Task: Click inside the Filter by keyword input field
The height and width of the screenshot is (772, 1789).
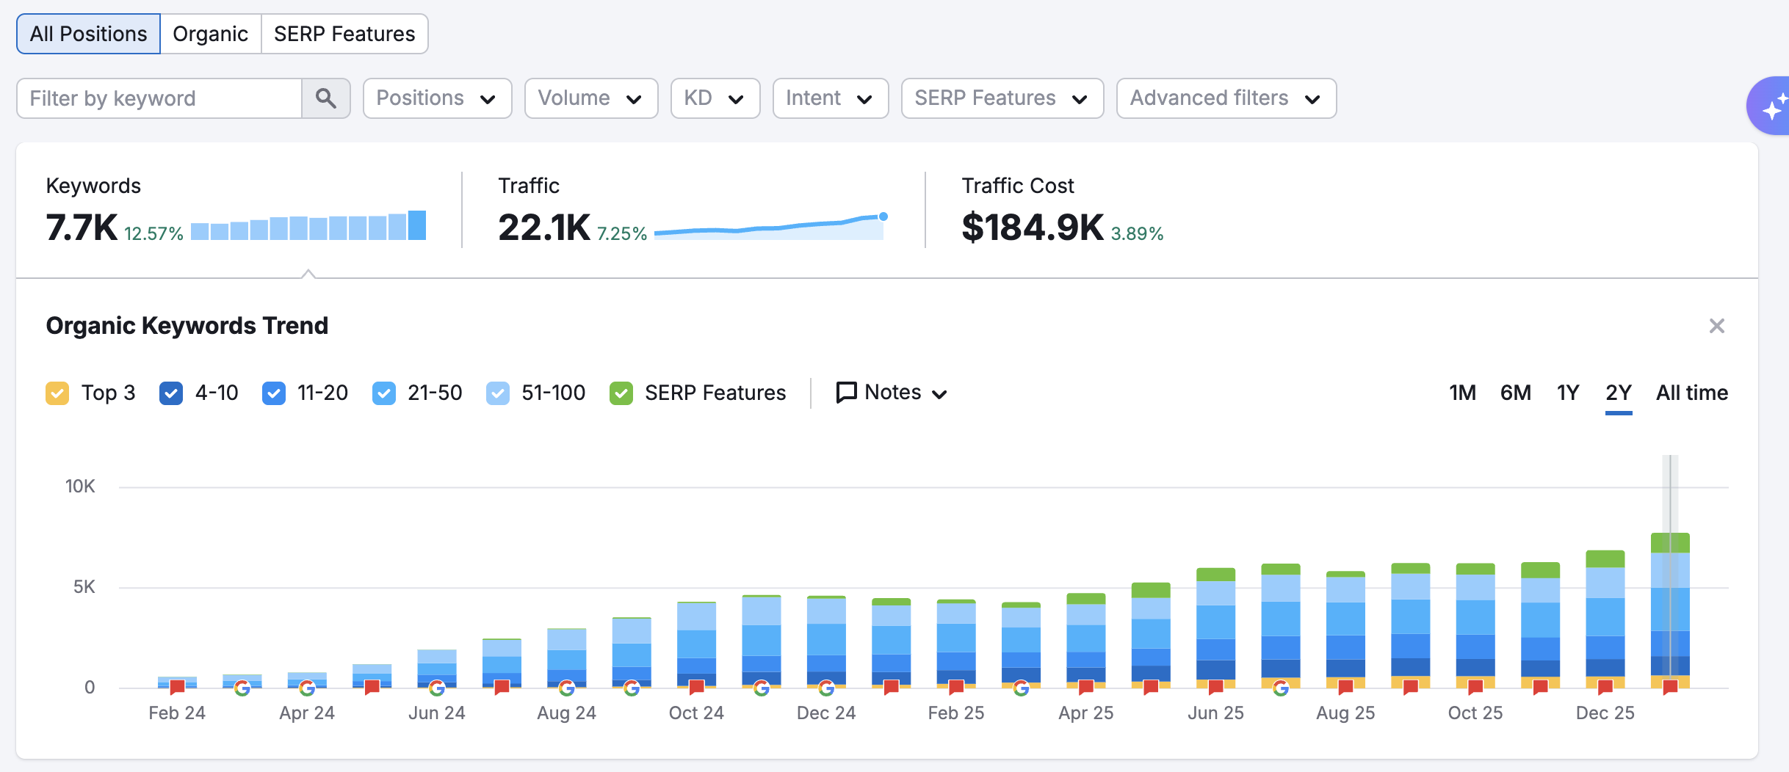Action: click(158, 98)
